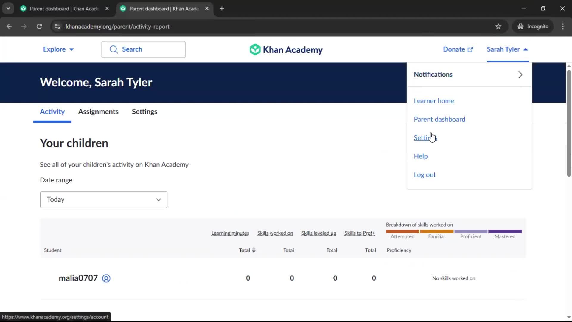
Task: Click the browser back arrow
Action: (x=9, y=27)
